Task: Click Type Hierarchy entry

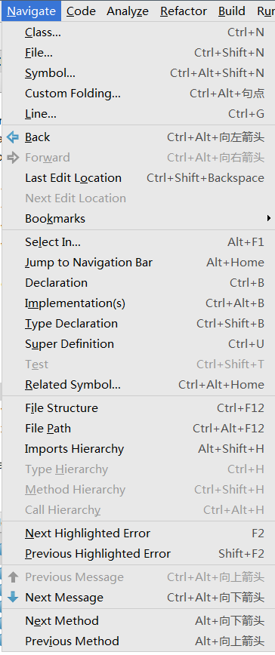Action: tap(137, 469)
